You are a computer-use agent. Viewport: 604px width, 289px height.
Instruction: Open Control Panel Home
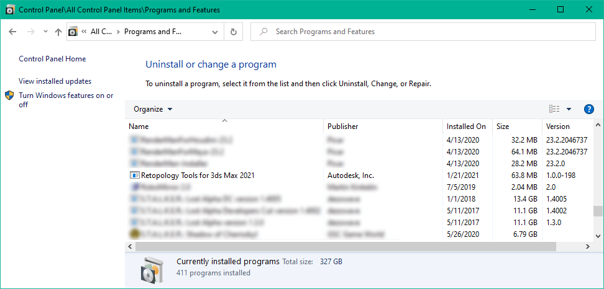52,59
